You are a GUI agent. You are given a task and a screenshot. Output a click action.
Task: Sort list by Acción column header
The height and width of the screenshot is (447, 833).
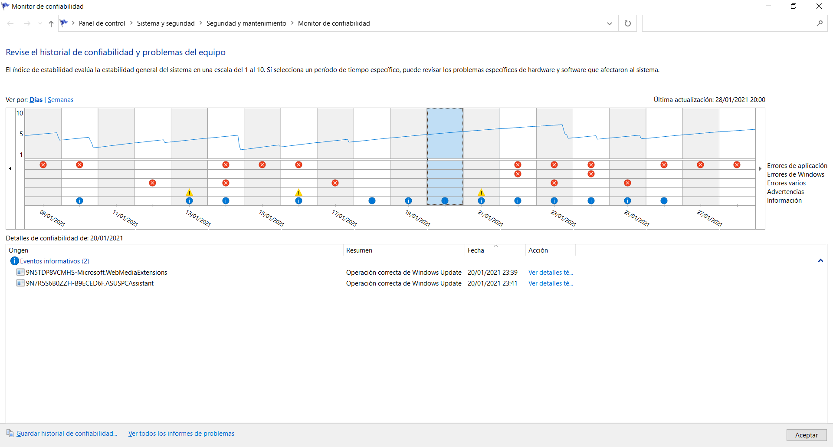coord(551,250)
